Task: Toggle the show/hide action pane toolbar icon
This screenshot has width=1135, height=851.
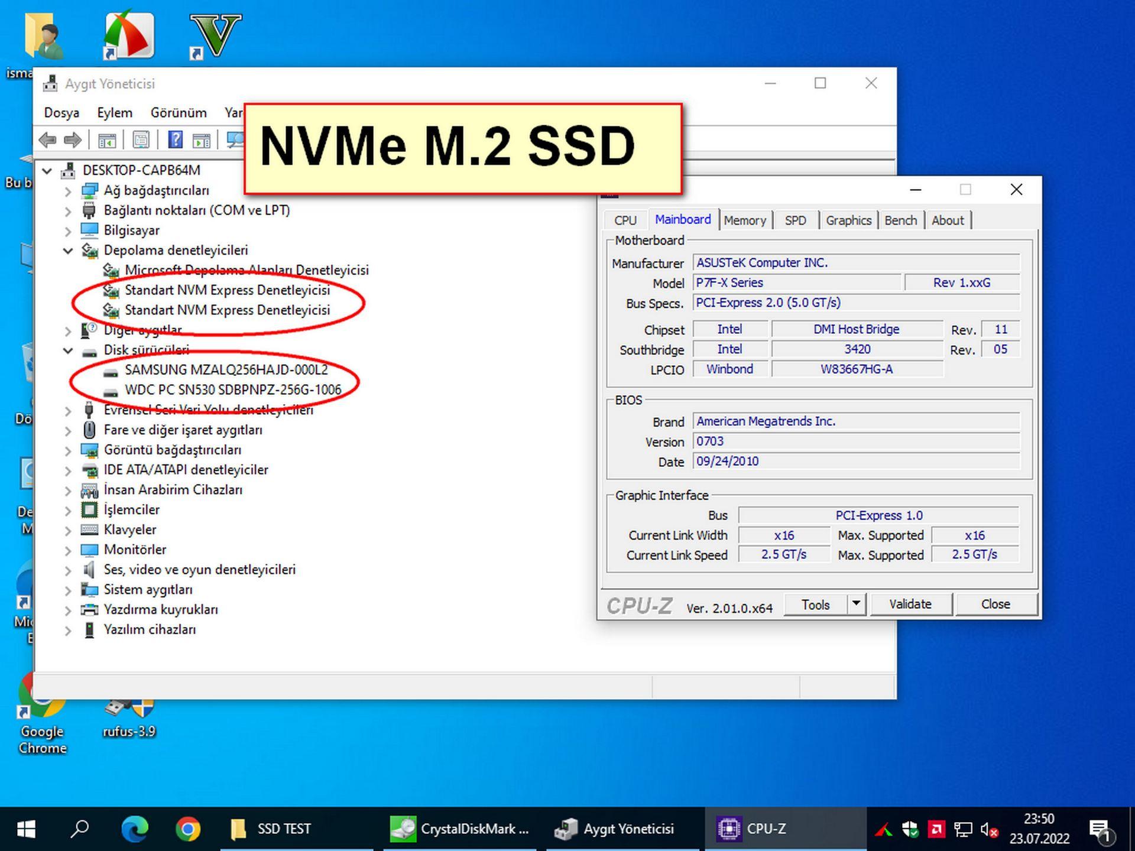Action: [x=201, y=140]
